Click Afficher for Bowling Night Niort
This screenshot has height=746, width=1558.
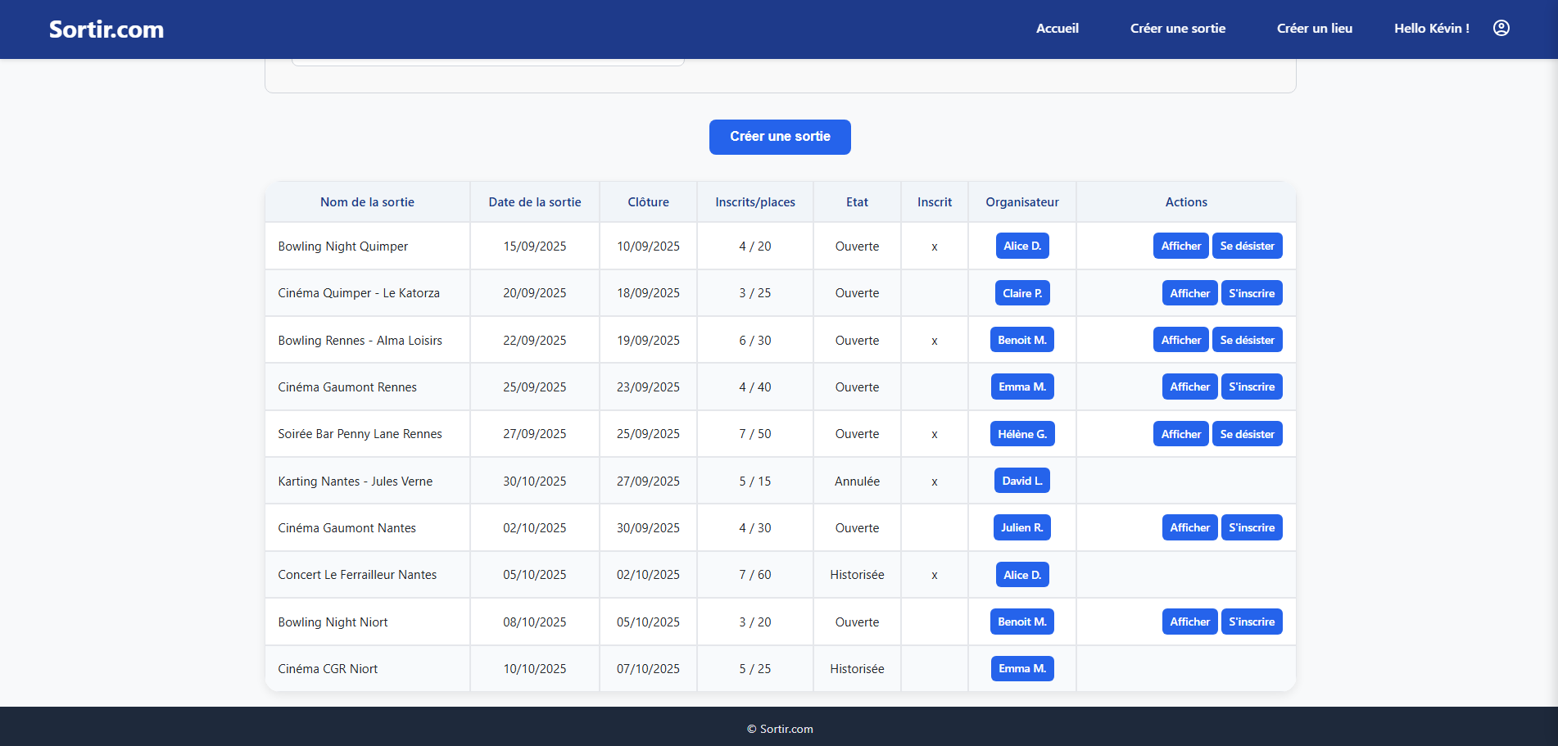1189,622
